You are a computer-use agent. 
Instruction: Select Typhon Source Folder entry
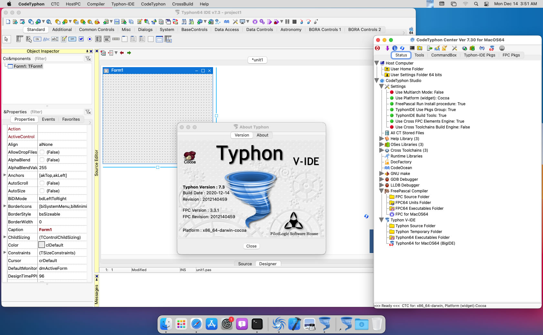415,226
